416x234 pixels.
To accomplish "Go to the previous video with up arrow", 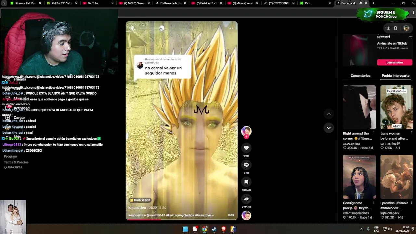I will coord(329,114).
